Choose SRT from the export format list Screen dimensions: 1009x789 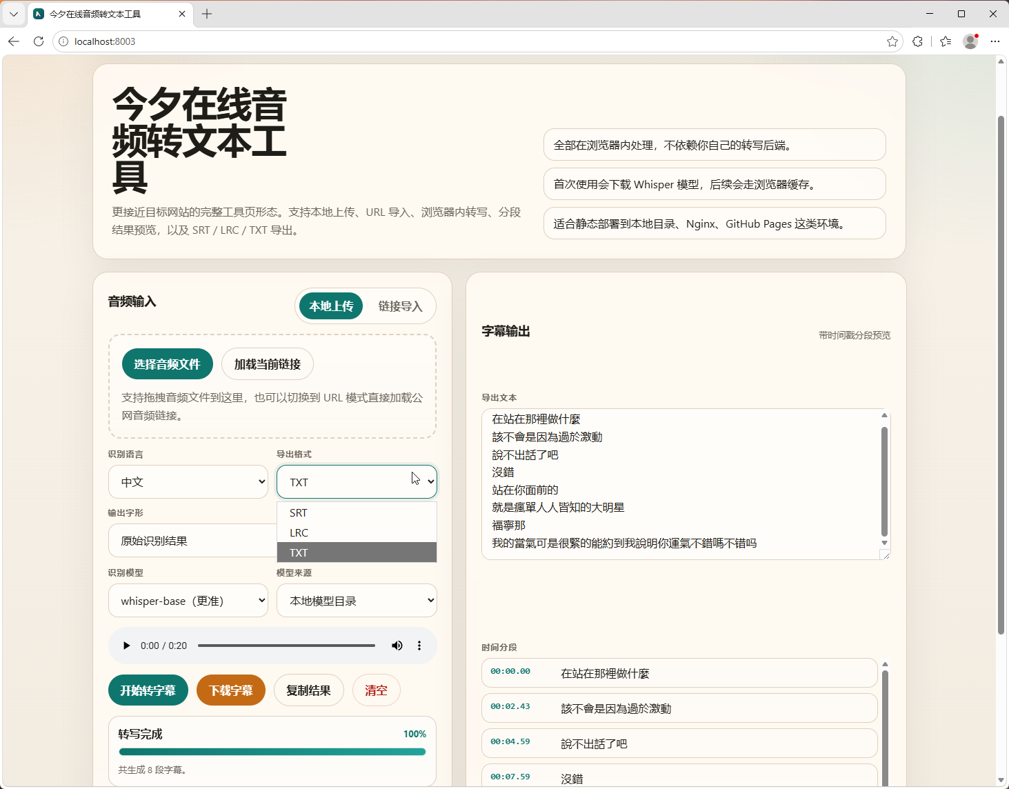tap(357, 512)
